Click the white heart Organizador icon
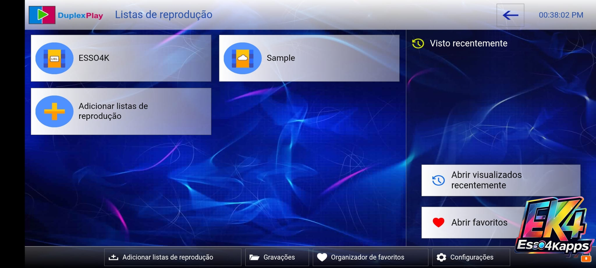The height and width of the screenshot is (268, 596). 322,257
